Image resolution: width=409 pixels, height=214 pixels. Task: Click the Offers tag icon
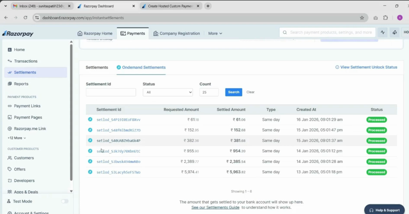[x=10, y=169]
